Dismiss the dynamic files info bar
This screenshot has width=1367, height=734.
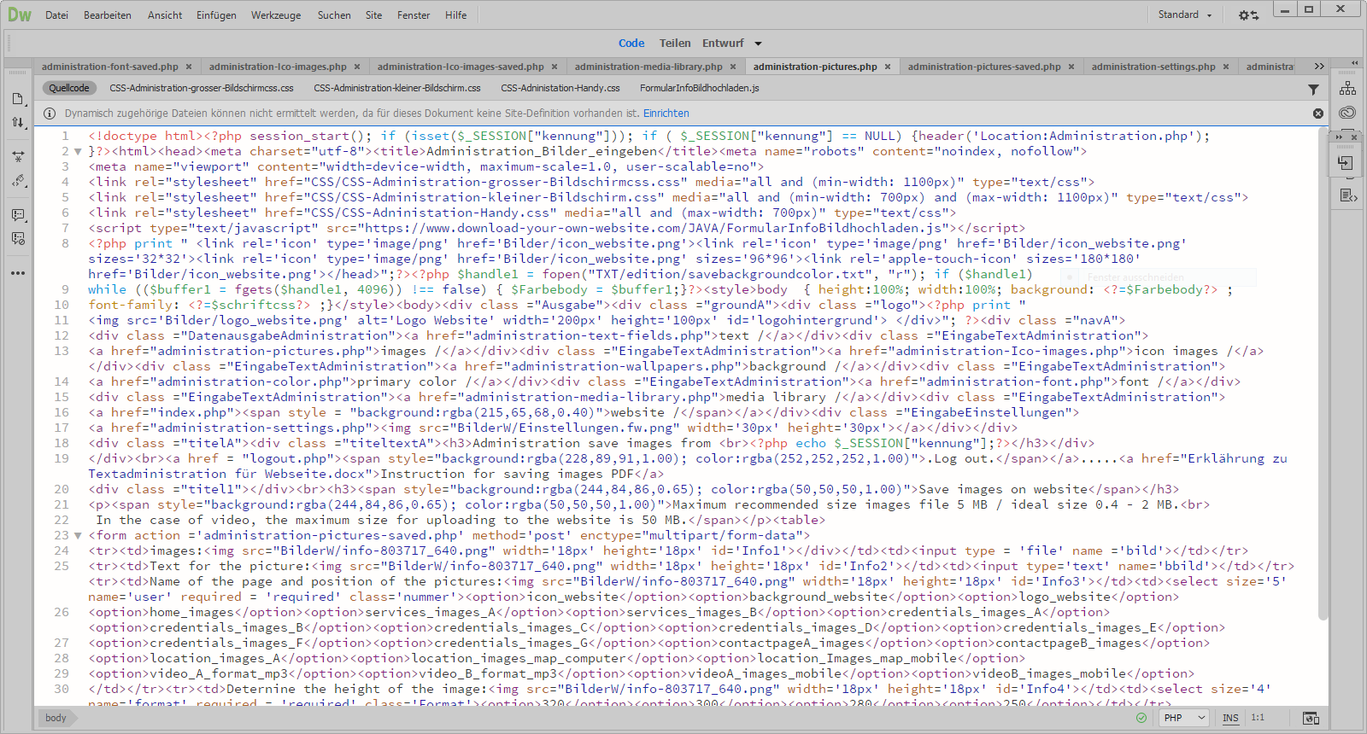pyautogui.click(x=1318, y=114)
